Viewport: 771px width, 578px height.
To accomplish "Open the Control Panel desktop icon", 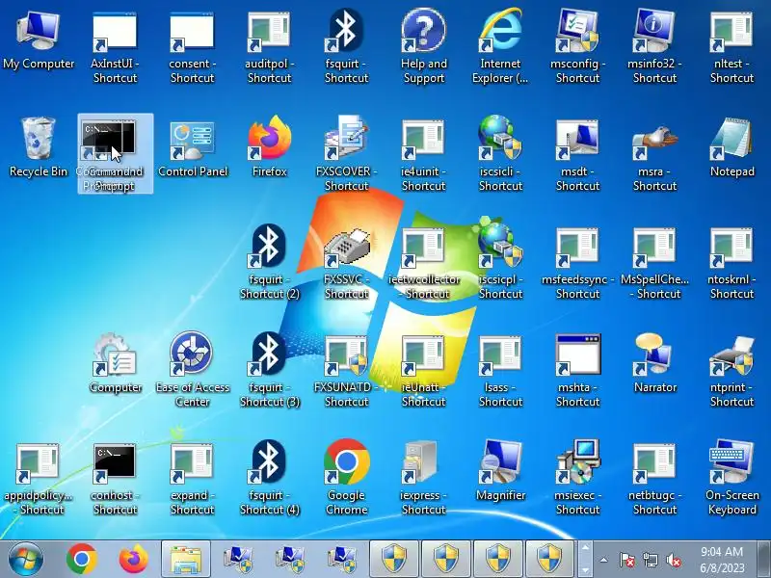I will coord(192,149).
